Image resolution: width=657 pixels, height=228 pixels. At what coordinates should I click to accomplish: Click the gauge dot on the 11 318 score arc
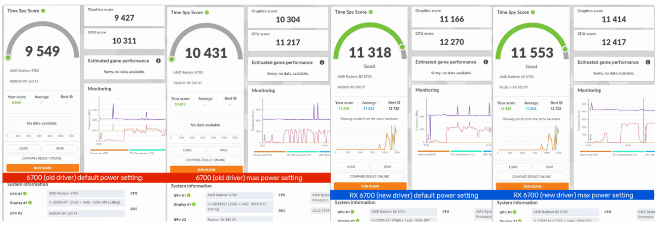pyautogui.click(x=402, y=47)
